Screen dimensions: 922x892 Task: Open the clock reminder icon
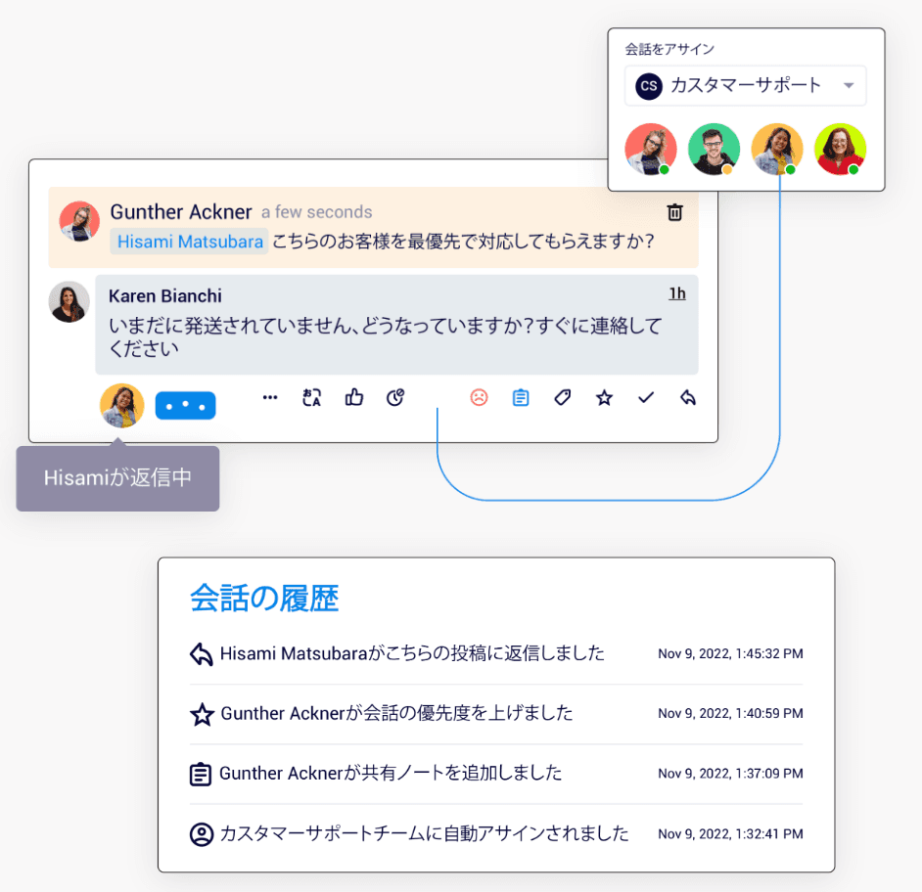pyautogui.click(x=395, y=398)
